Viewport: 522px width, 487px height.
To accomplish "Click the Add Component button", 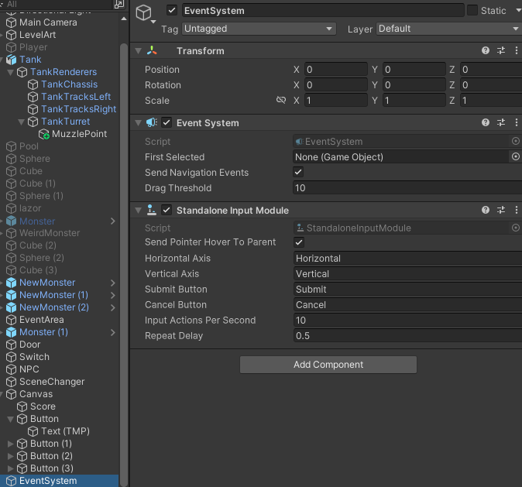I will coord(328,365).
